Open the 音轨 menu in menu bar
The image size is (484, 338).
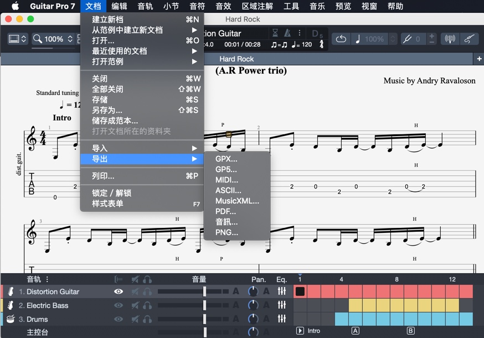pos(146,6)
